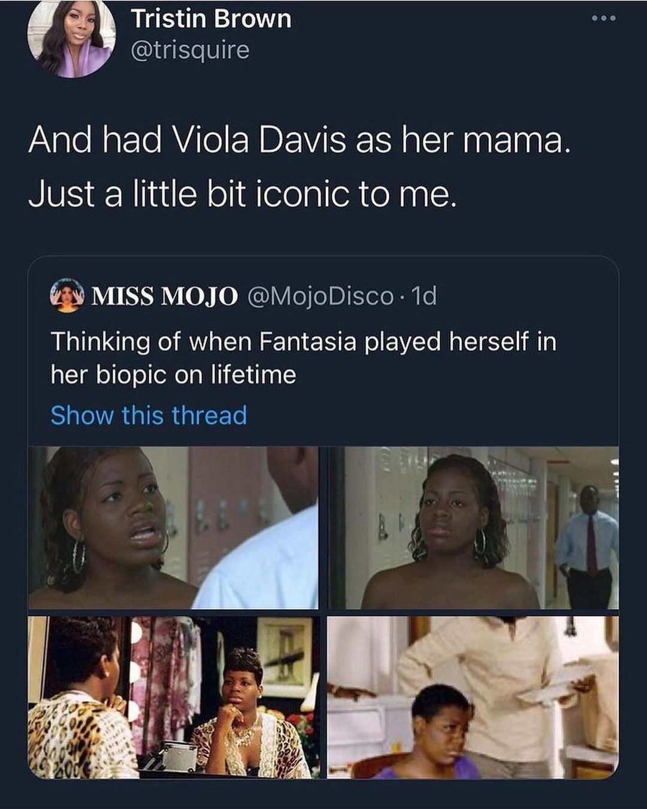The height and width of the screenshot is (809, 647).
Task: Click the 'her biopic on lifetime' text
Action: point(173,375)
